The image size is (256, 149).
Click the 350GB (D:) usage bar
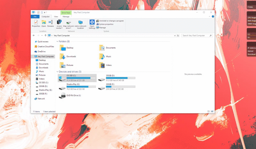coord(121,78)
